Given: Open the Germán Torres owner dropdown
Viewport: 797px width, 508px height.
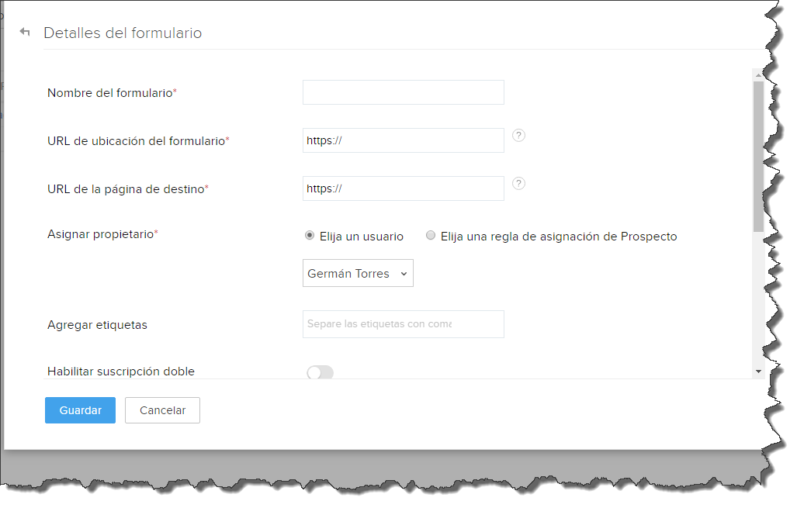Looking at the screenshot, I should click(x=358, y=273).
